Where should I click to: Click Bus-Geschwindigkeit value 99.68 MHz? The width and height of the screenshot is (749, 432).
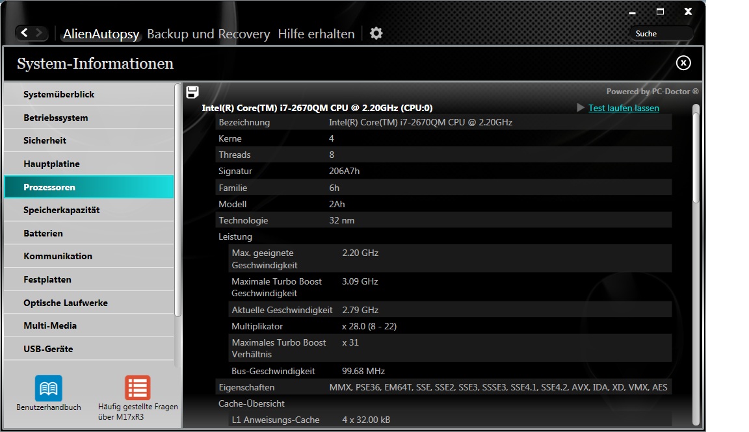(x=363, y=371)
